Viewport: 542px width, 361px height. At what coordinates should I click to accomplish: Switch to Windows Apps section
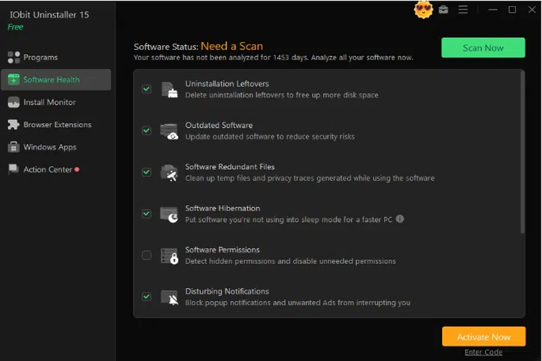pos(56,147)
